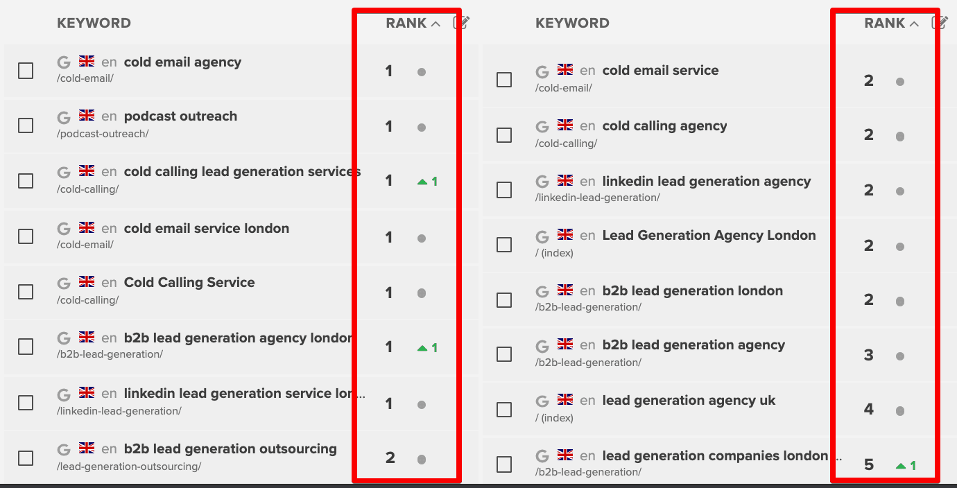957x488 pixels.
Task: Check the box for linkedin lead generation agency
Action: [504, 190]
